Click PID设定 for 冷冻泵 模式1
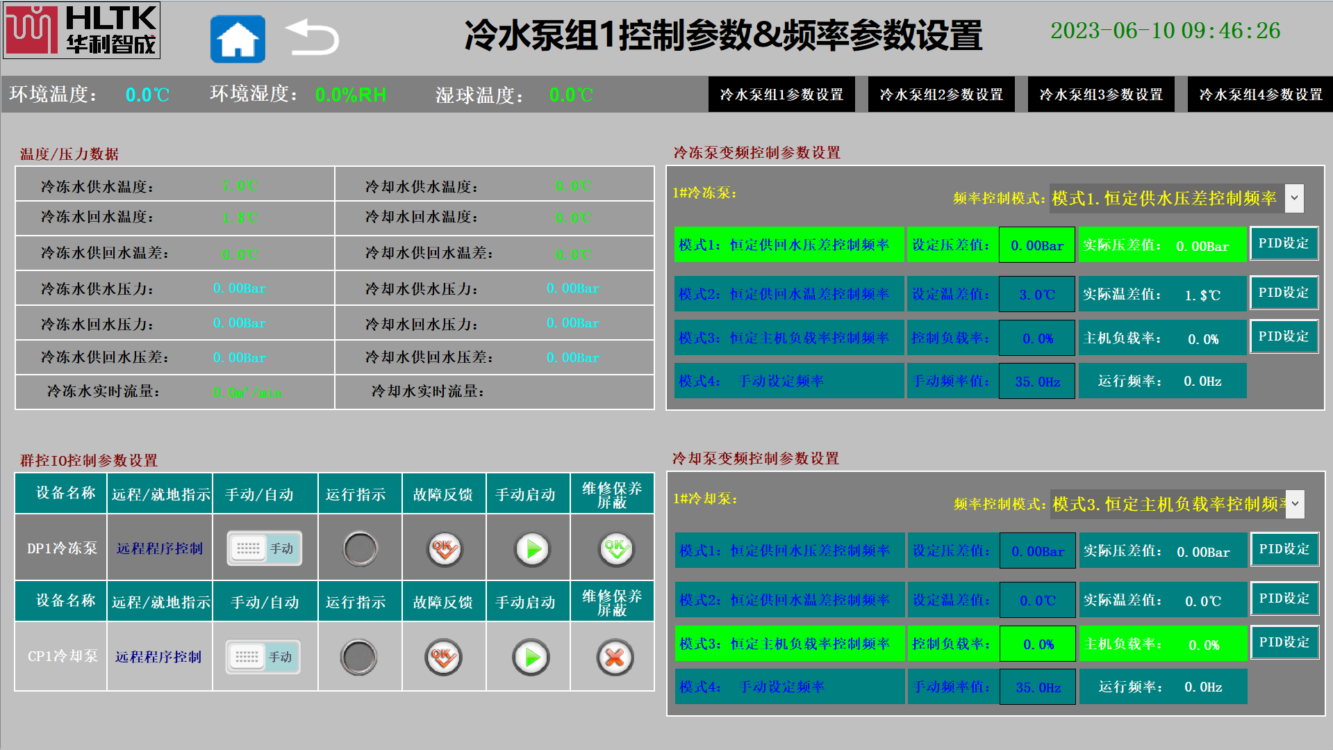 (x=1284, y=243)
